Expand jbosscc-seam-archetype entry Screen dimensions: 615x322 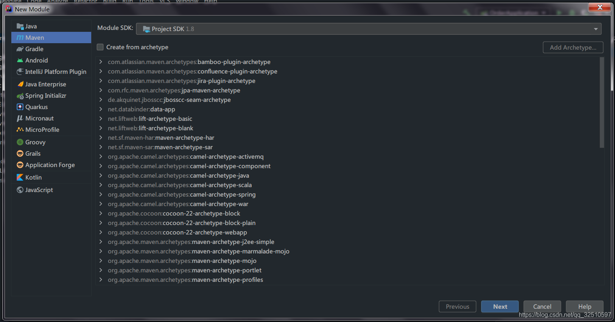pos(101,100)
